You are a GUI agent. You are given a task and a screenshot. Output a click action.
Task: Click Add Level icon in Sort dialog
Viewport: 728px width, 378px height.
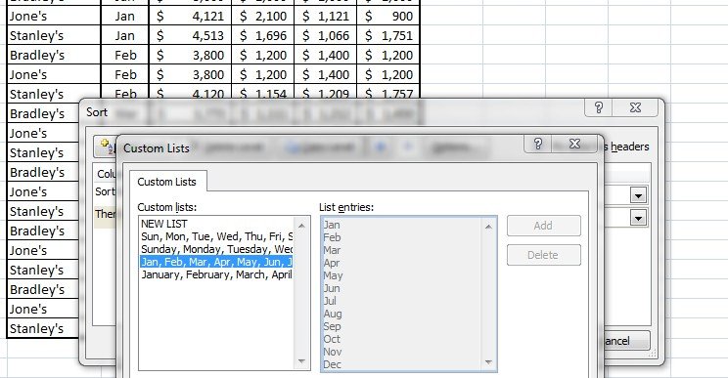click(x=106, y=147)
